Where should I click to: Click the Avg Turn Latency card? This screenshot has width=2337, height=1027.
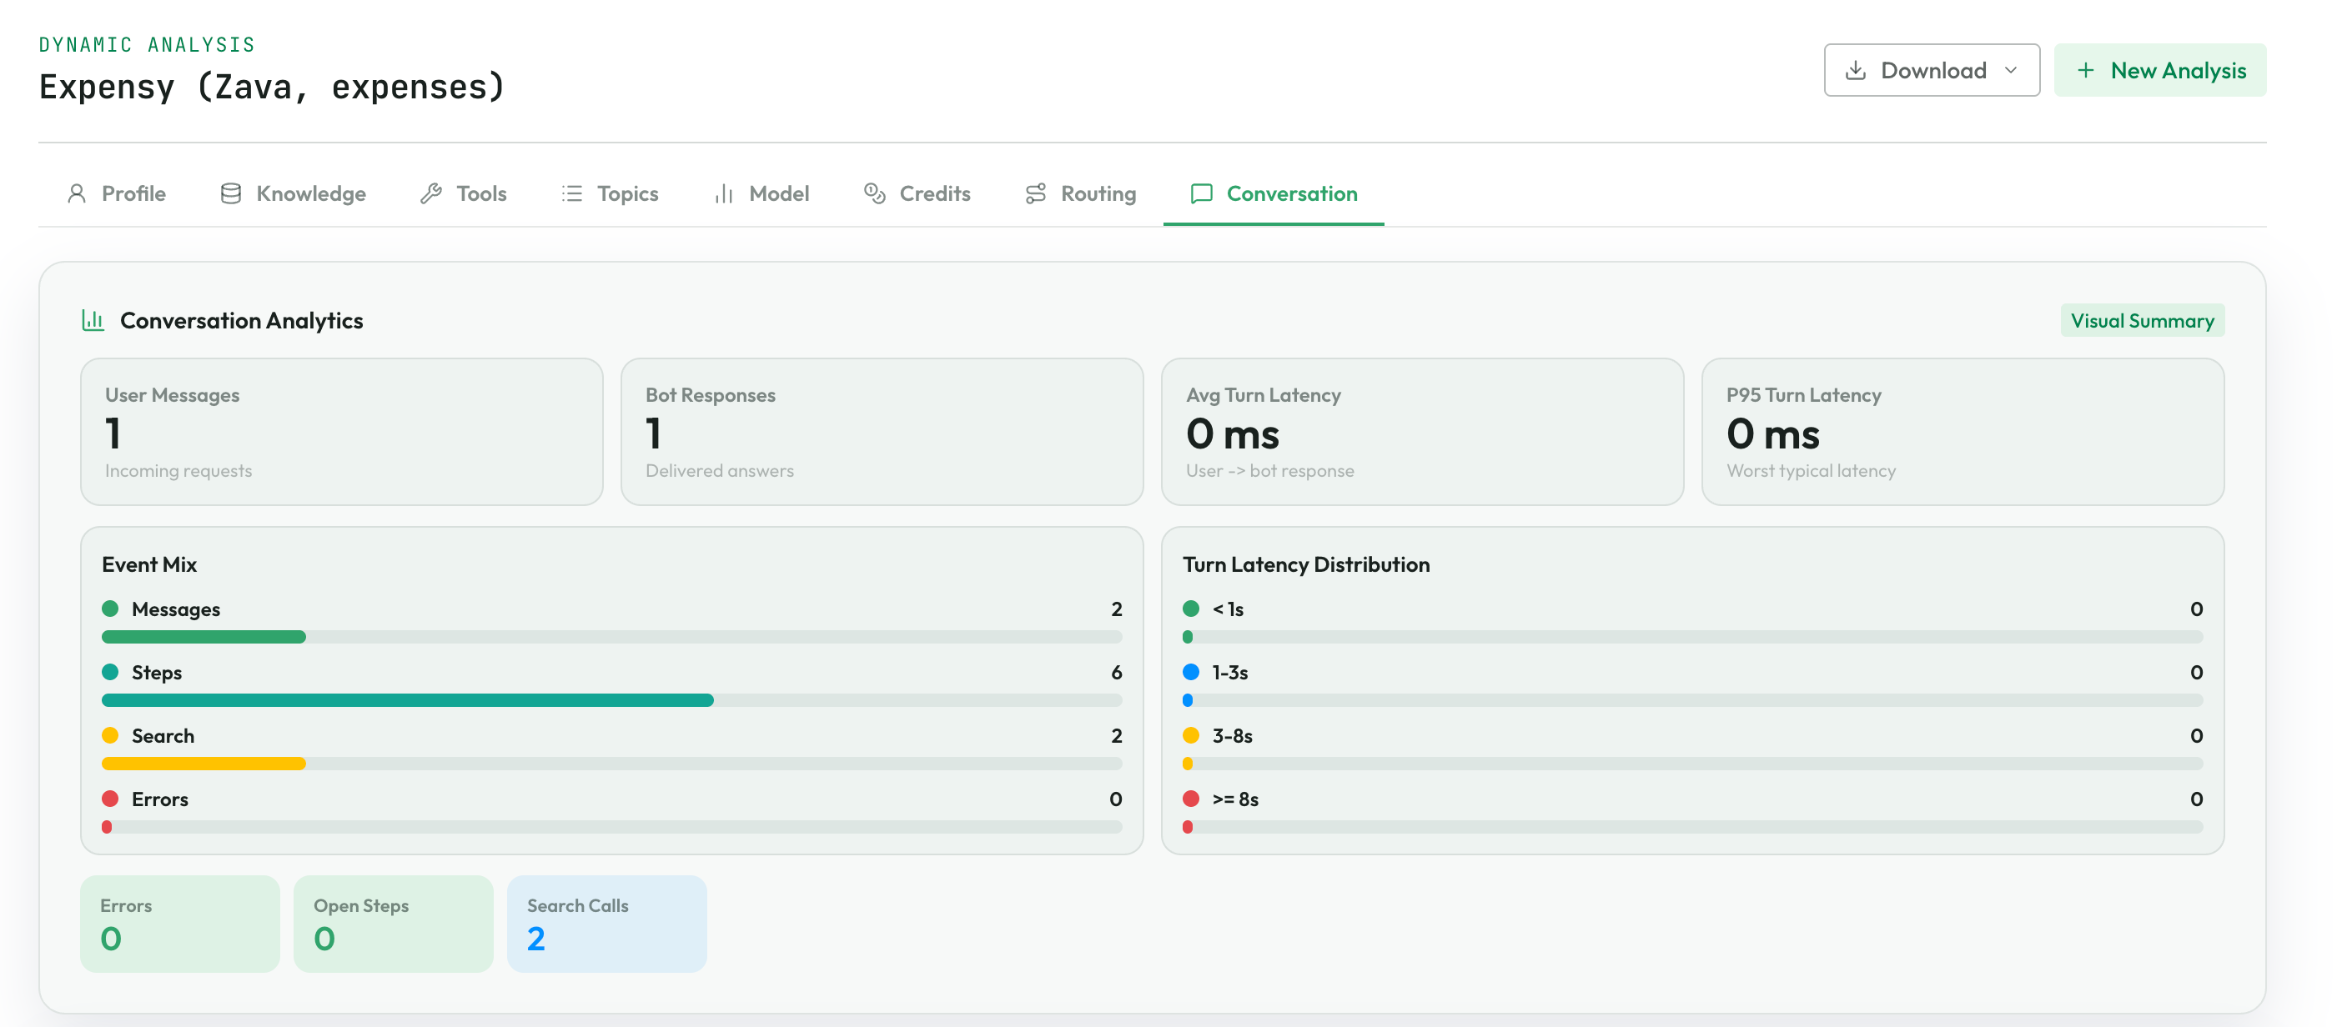coord(1423,432)
